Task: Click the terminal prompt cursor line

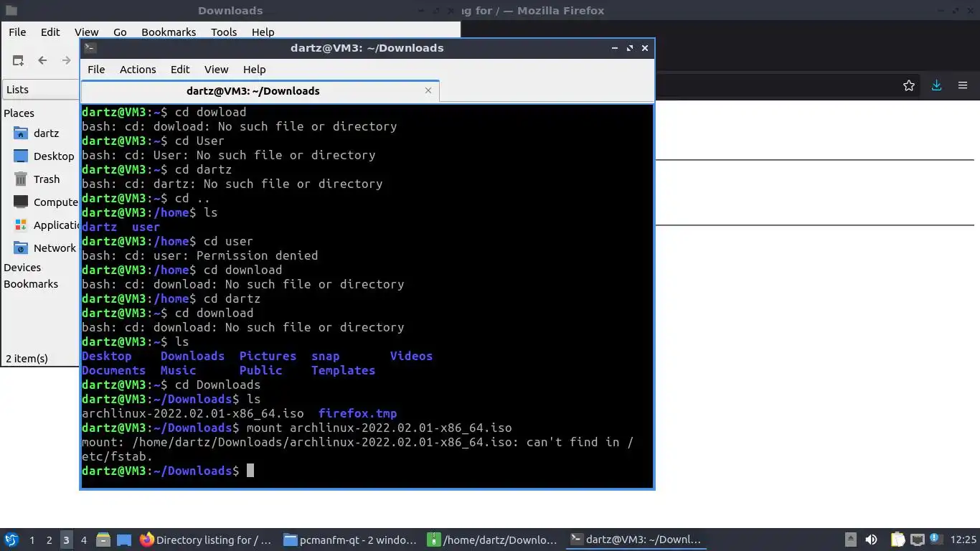Action: point(168,471)
